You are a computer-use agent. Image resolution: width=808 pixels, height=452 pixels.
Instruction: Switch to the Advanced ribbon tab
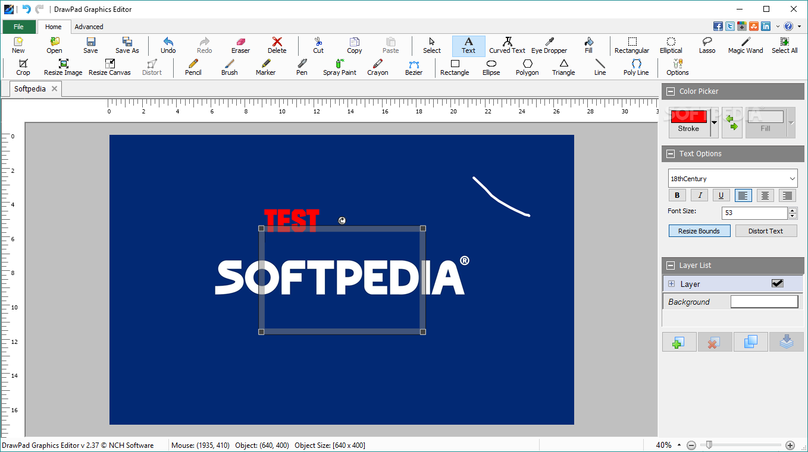[x=89, y=26]
